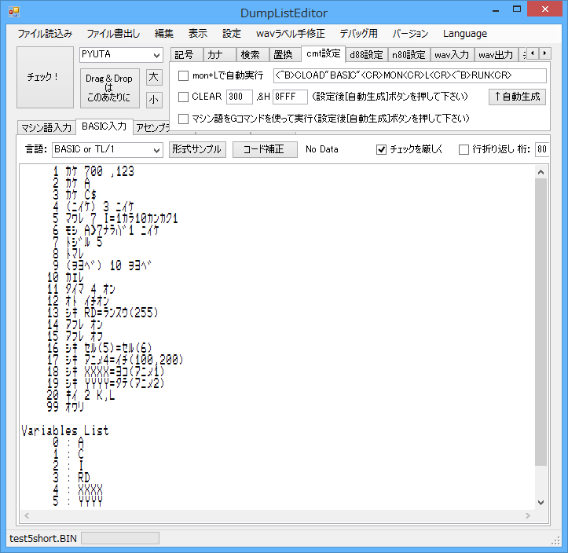Open wavラベル手修正 menu
Screen dimensions: 568x553
point(290,34)
